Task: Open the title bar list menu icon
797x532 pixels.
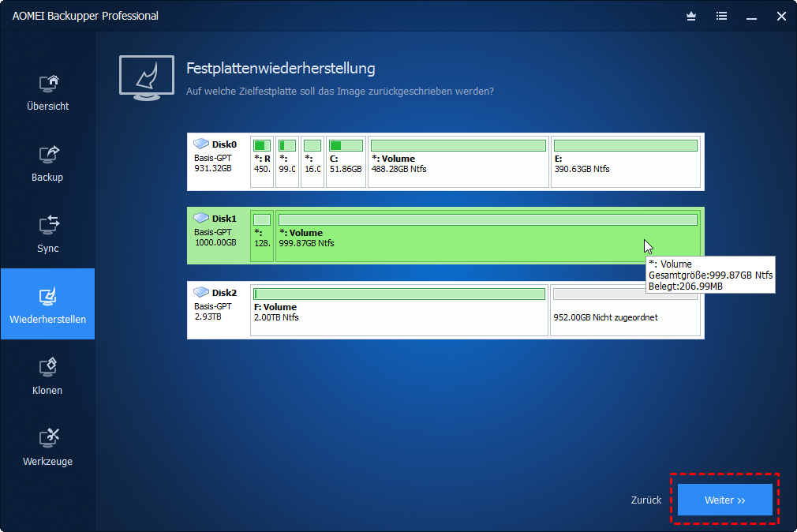Action: [x=721, y=17]
